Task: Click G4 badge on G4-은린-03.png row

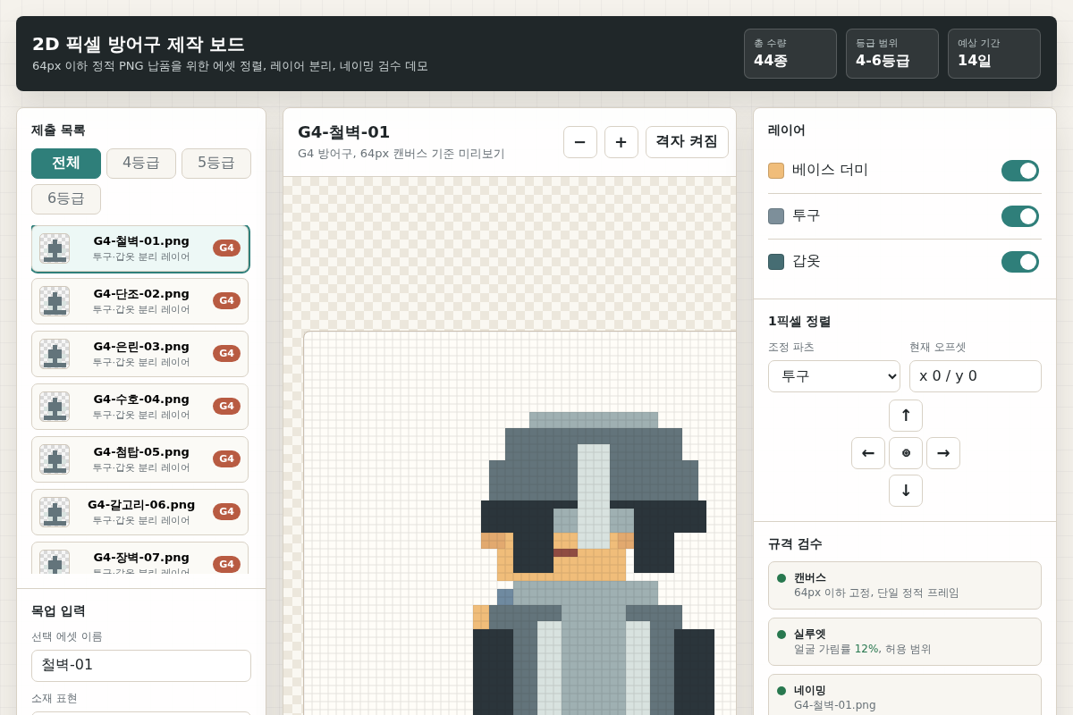Action: (226, 353)
